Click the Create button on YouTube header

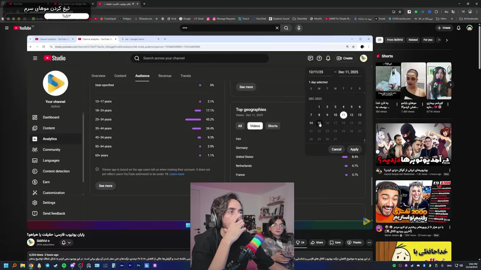[444, 28]
